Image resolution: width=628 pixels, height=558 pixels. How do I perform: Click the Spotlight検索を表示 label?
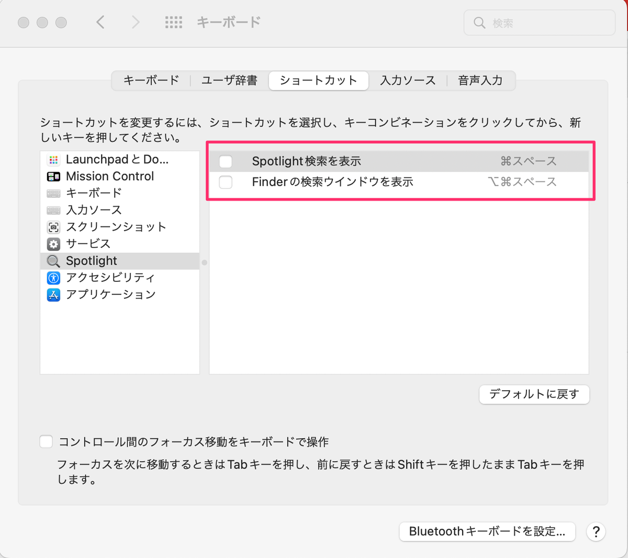tap(307, 162)
